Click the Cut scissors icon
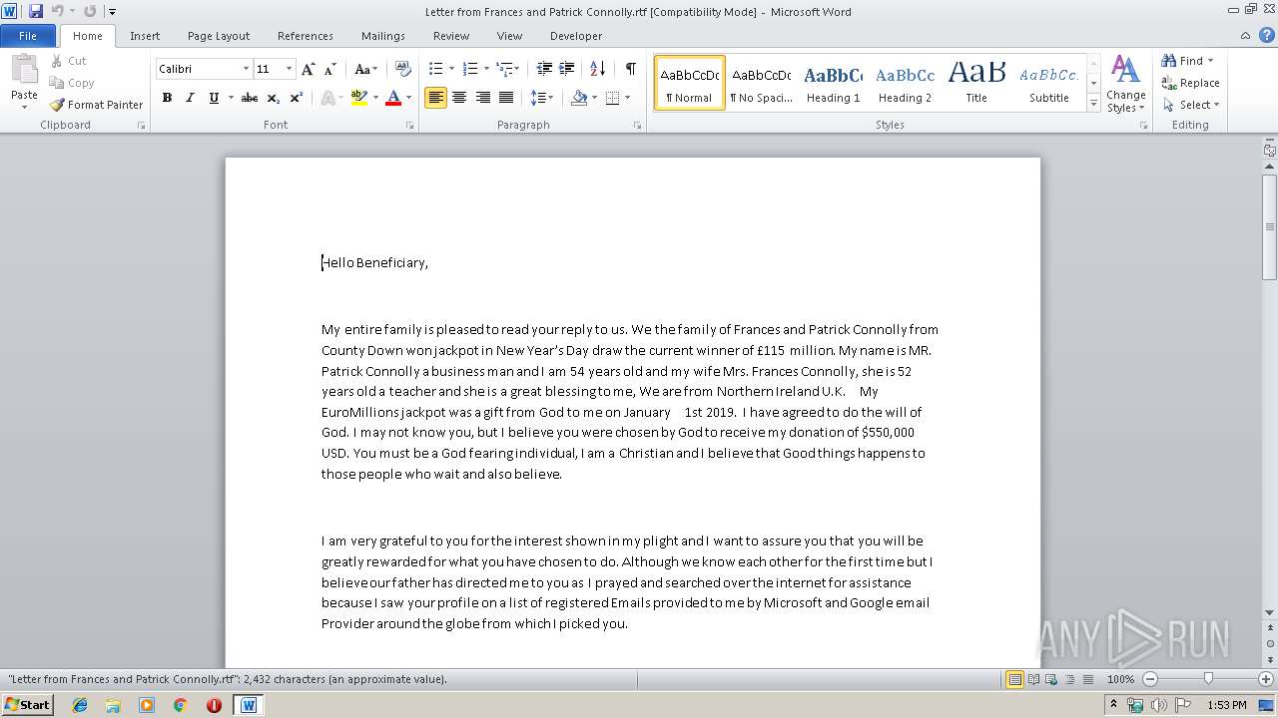Screen dimensions: 1278x718 point(57,61)
